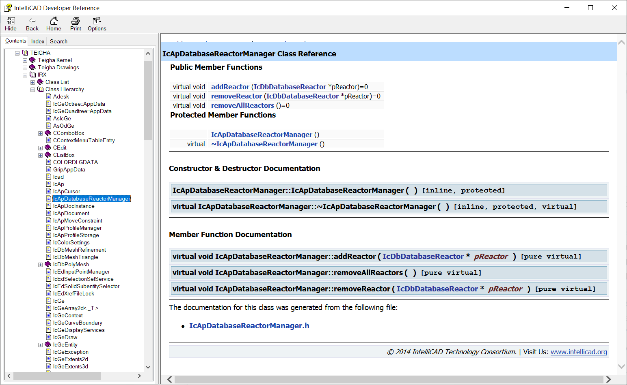Click the document pane scroll up arrow
Viewport: 627px width, 385px height.
coord(621,42)
